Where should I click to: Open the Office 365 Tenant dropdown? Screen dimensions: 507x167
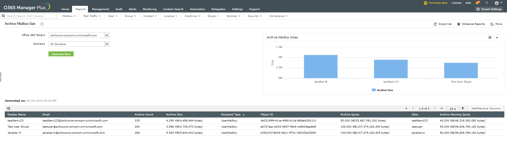click(x=106, y=35)
